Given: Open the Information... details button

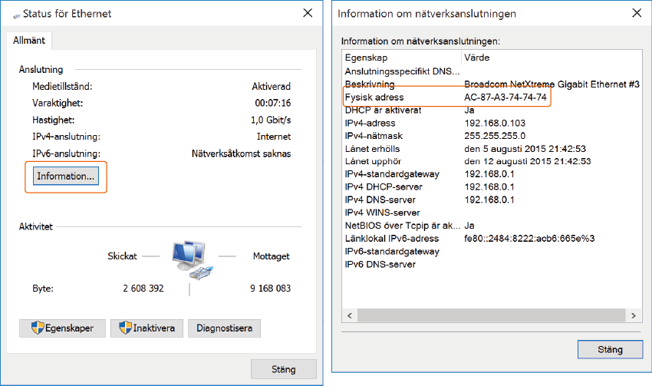Looking at the screenshot, I should (x=65, y=176).
